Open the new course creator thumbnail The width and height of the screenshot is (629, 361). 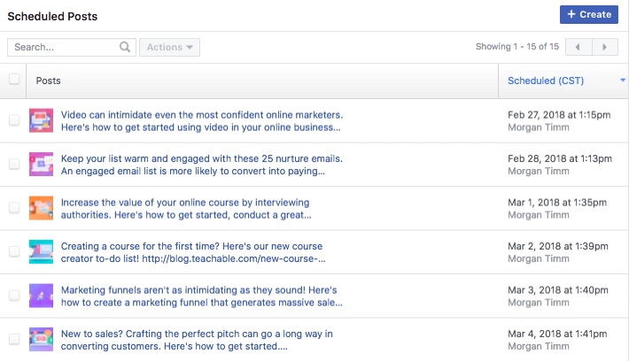click(x=41, y=251)
